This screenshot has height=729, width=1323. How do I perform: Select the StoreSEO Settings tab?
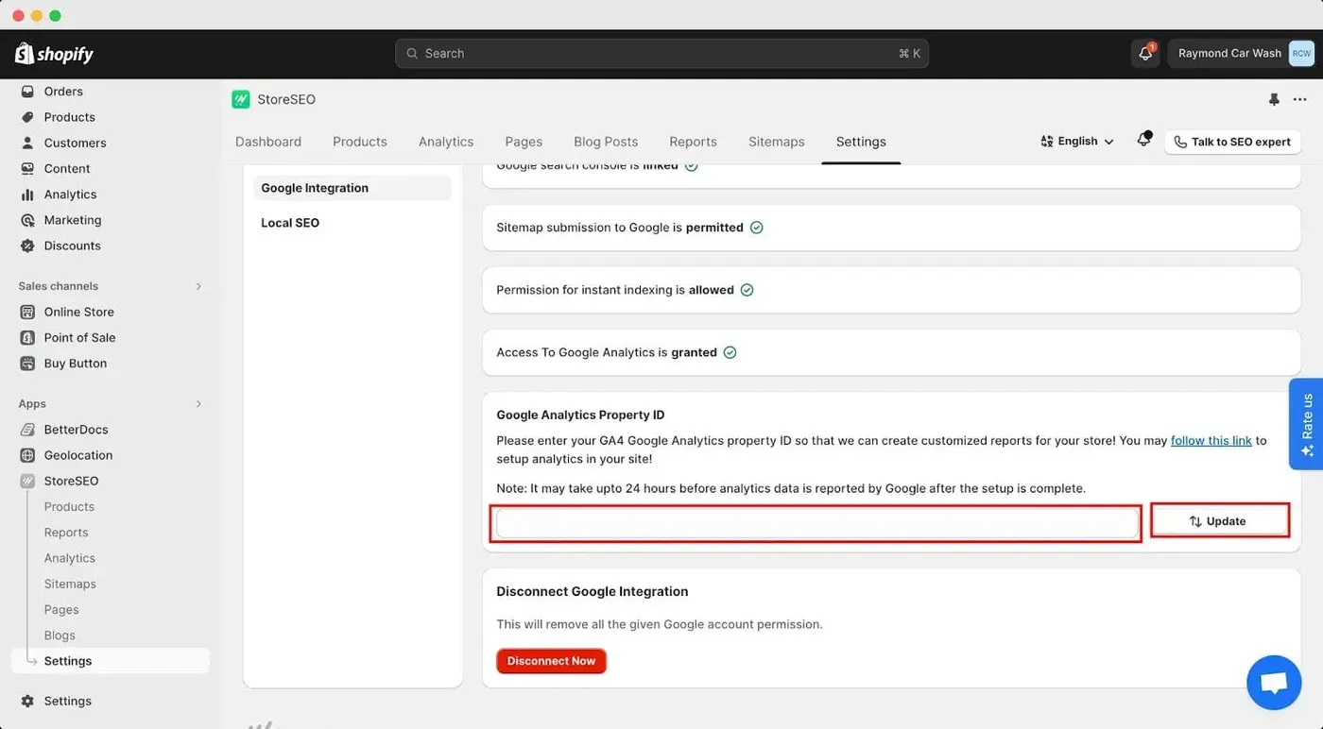tap(861, 142)
